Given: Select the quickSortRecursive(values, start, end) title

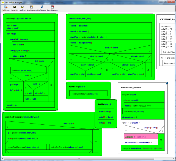Looking at the screenshot, I should [22, 117].
